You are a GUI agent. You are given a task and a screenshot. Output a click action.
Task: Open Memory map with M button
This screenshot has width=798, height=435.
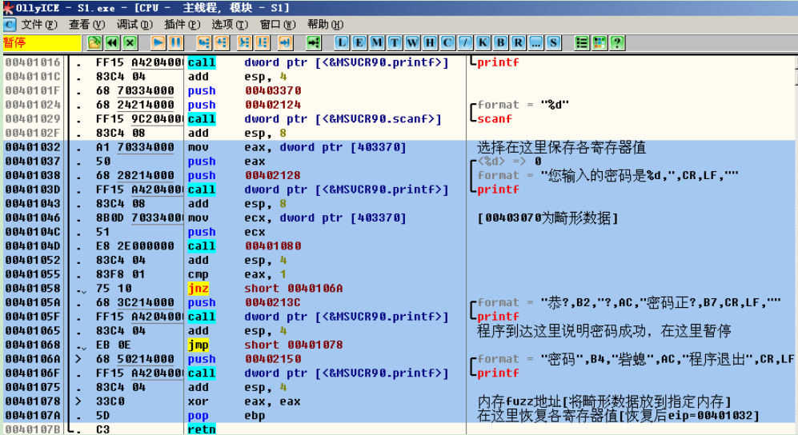[x=377, y=42]
